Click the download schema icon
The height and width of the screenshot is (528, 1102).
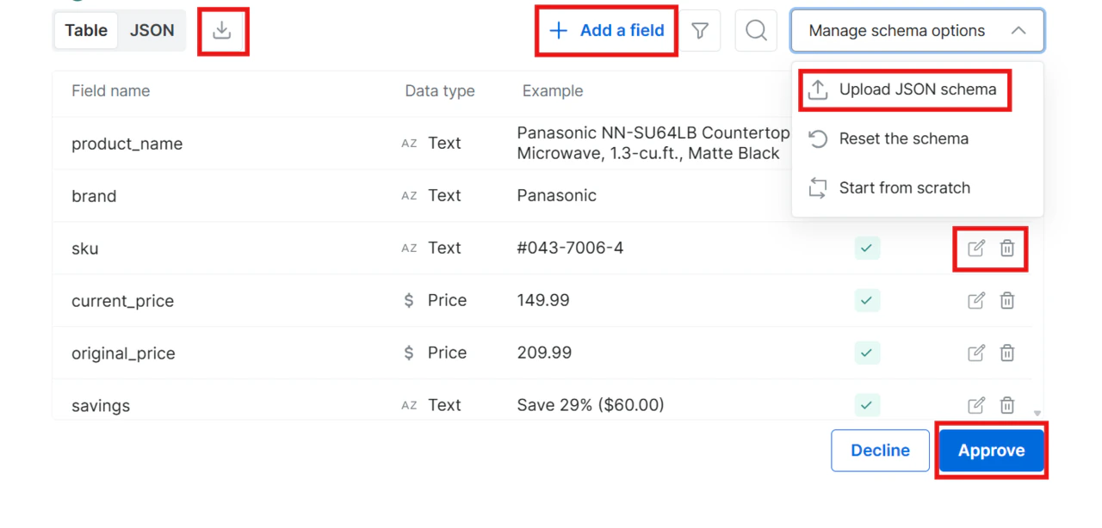(222, 30)
